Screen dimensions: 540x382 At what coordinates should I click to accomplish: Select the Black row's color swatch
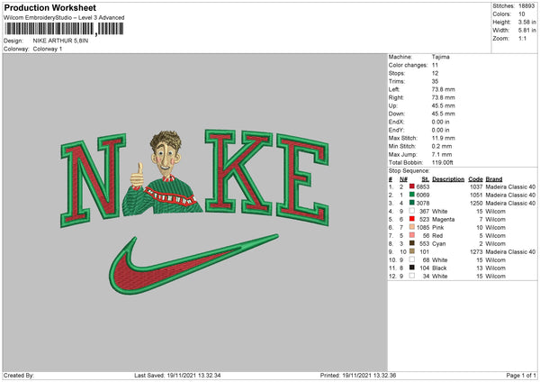coord(412,268)
